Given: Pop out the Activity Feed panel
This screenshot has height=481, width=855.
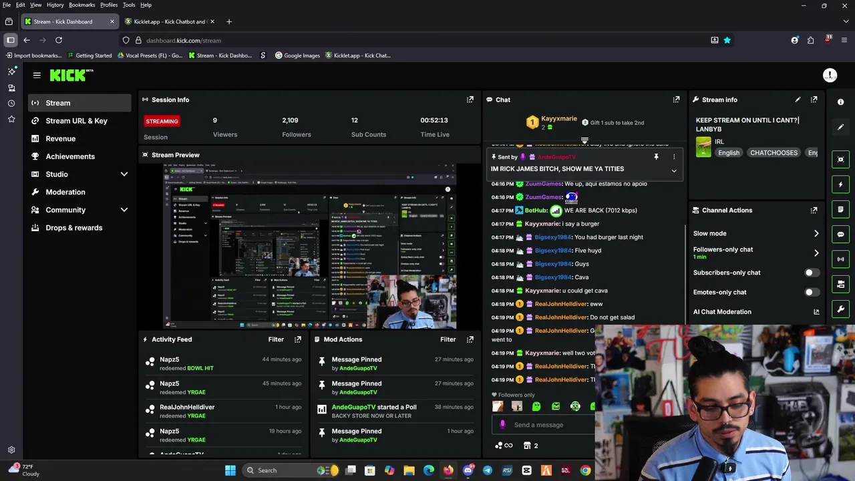Looking at the screenshot, I should pos(298,339).
